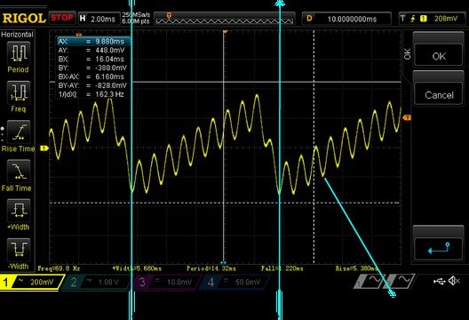Click the orange trigger level marker

tap(407, 117)
